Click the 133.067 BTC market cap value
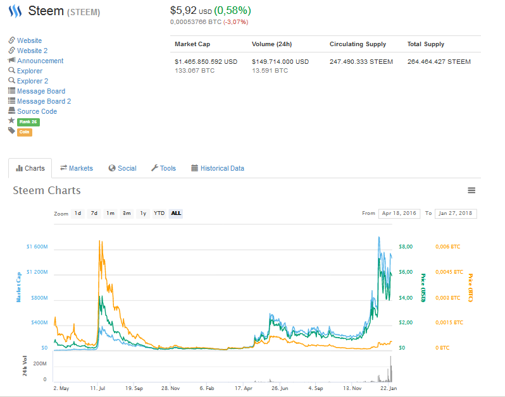Viewport: 505px width, 397px height. pos(194,70)
